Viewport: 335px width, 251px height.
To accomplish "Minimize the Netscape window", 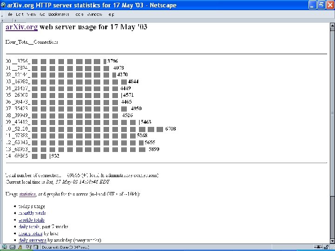I will (x=312, y=5).
